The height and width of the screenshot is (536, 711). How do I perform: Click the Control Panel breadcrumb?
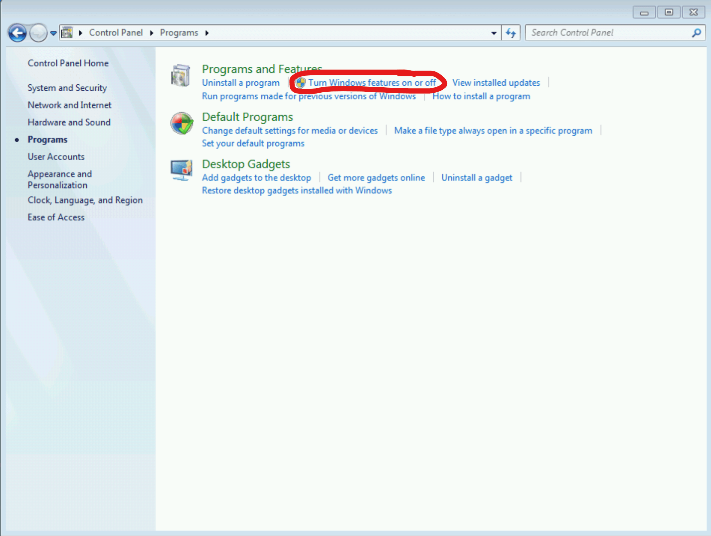(x=116, y=32)
